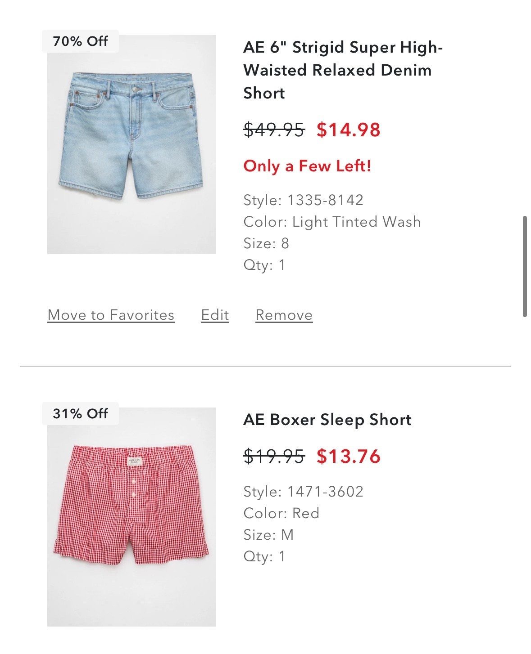Click the Move to Favorites link

coord(111,315)
